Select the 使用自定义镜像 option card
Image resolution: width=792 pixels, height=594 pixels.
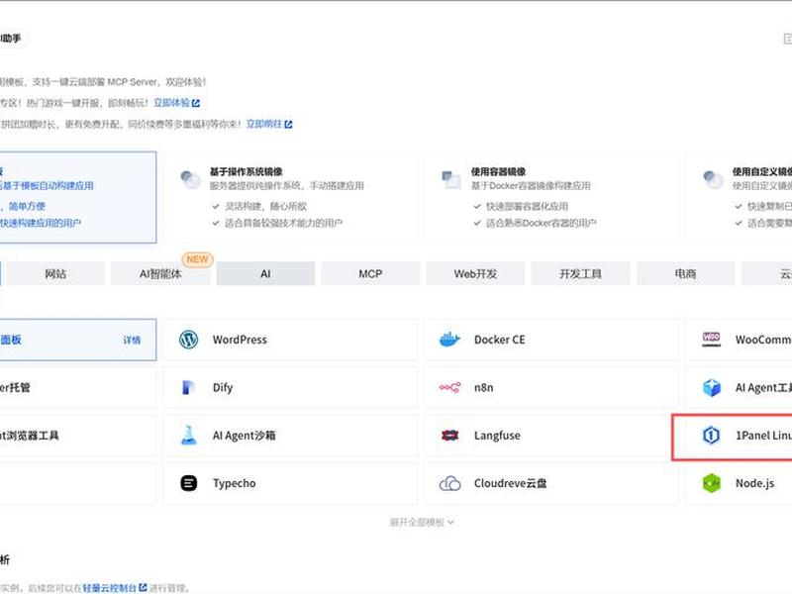(x=739, y=197)
